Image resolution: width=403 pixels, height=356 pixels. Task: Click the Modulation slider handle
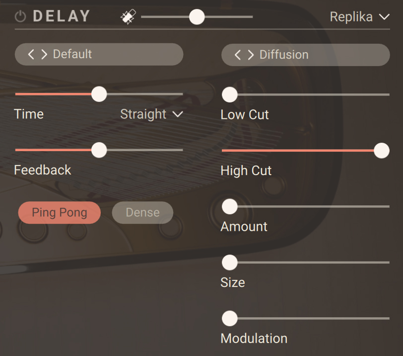pyautogui.click(x=229, y=318)
